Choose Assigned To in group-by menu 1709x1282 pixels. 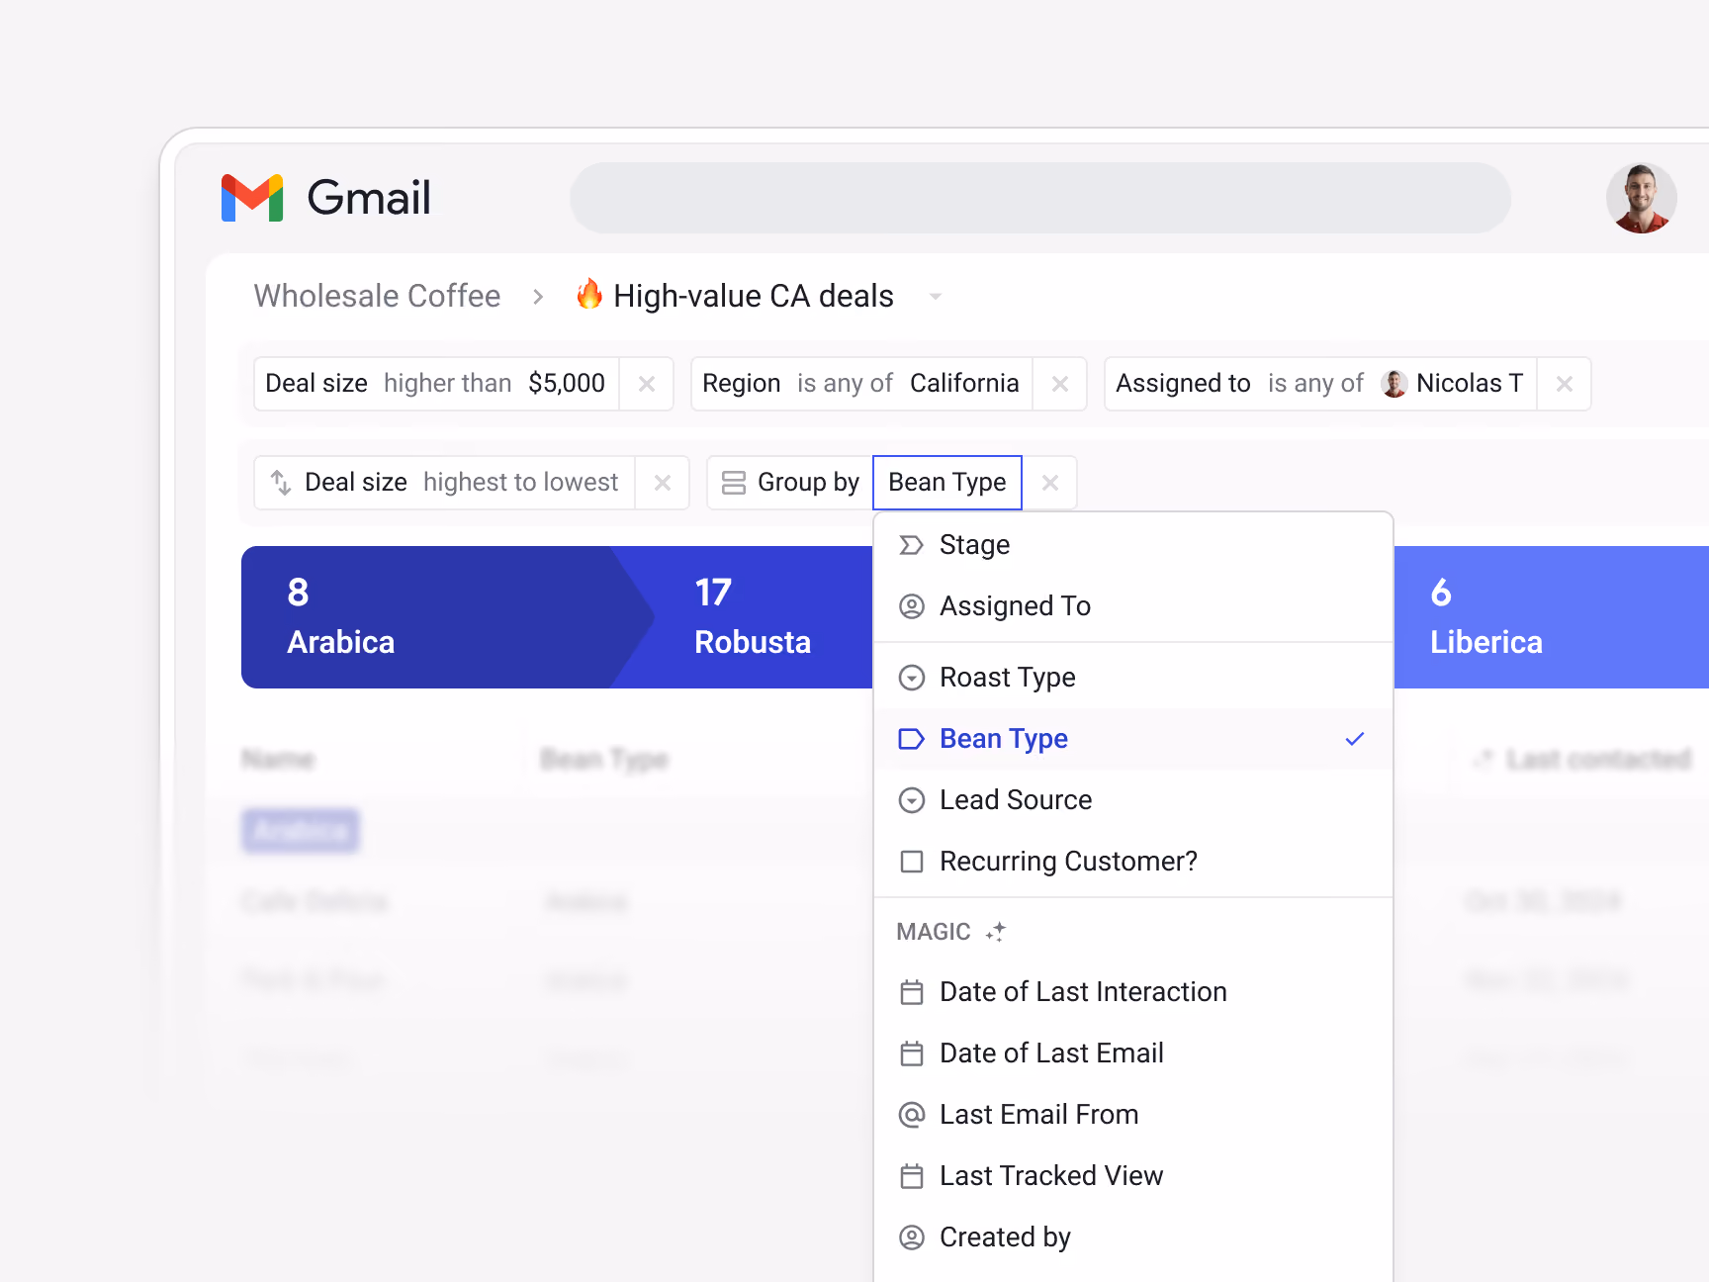1133,606
